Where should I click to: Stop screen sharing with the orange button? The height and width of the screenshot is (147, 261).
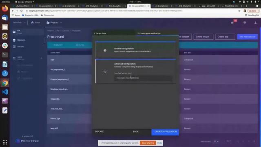coord(148,143)
